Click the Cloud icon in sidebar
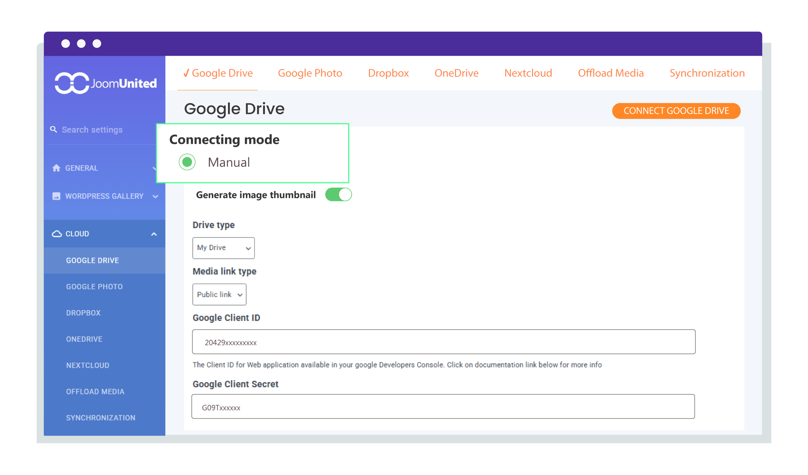Viewport: 808px width, 475px height. (x=57, y=234)
